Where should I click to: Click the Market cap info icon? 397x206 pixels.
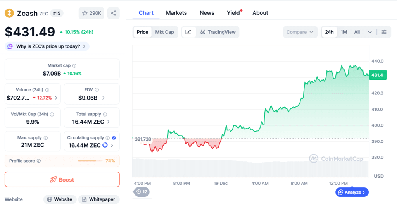(x=74, y=66)
